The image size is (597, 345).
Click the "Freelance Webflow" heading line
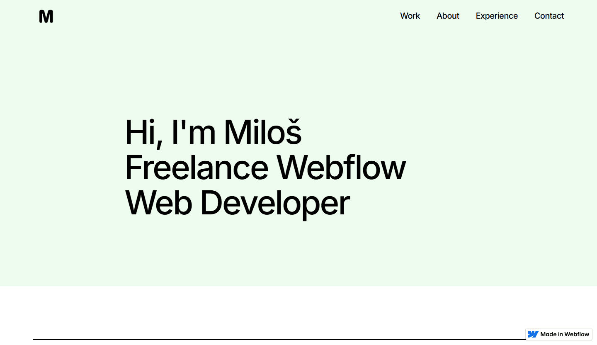265,168
